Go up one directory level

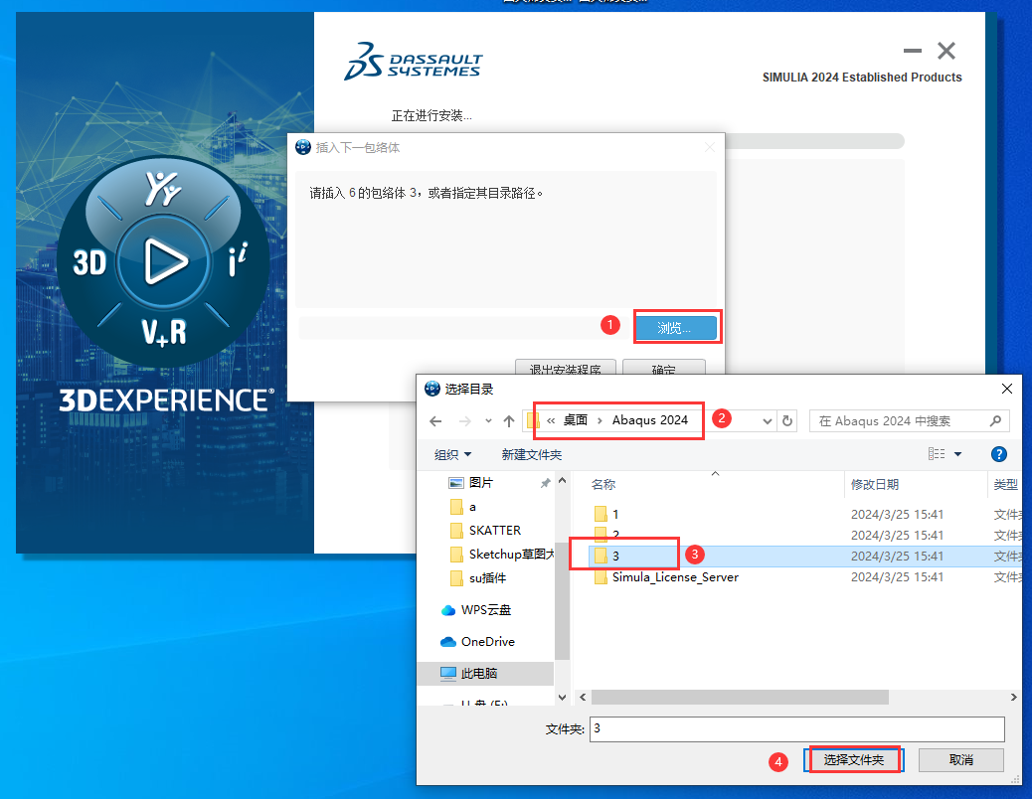509,421
